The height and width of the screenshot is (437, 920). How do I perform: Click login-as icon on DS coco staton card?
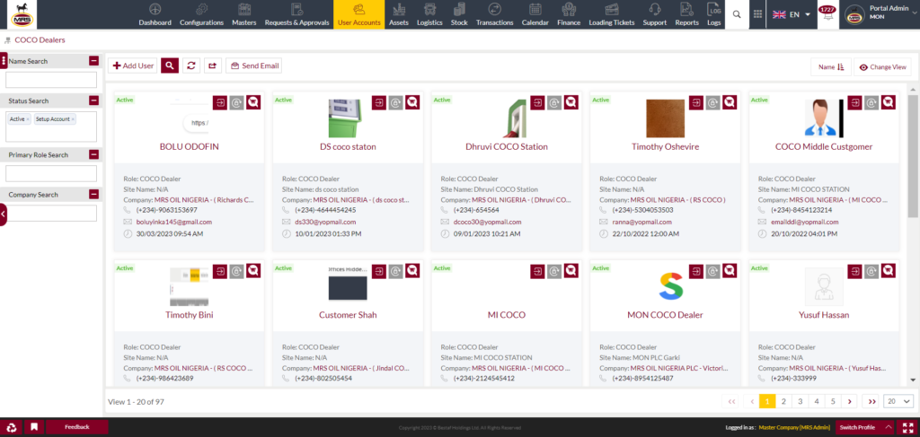(x=379, y=102)
